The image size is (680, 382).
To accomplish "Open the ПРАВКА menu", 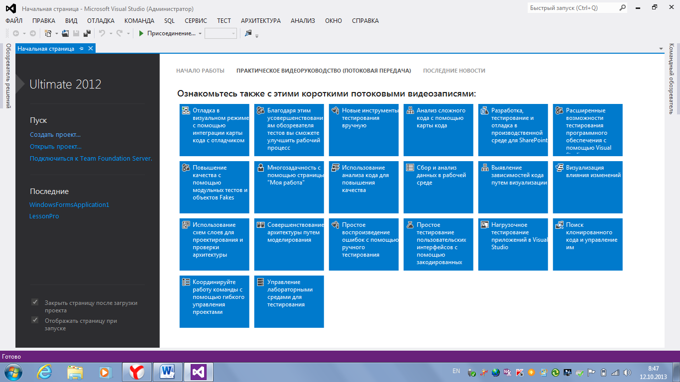I will [x=44, y=21].
